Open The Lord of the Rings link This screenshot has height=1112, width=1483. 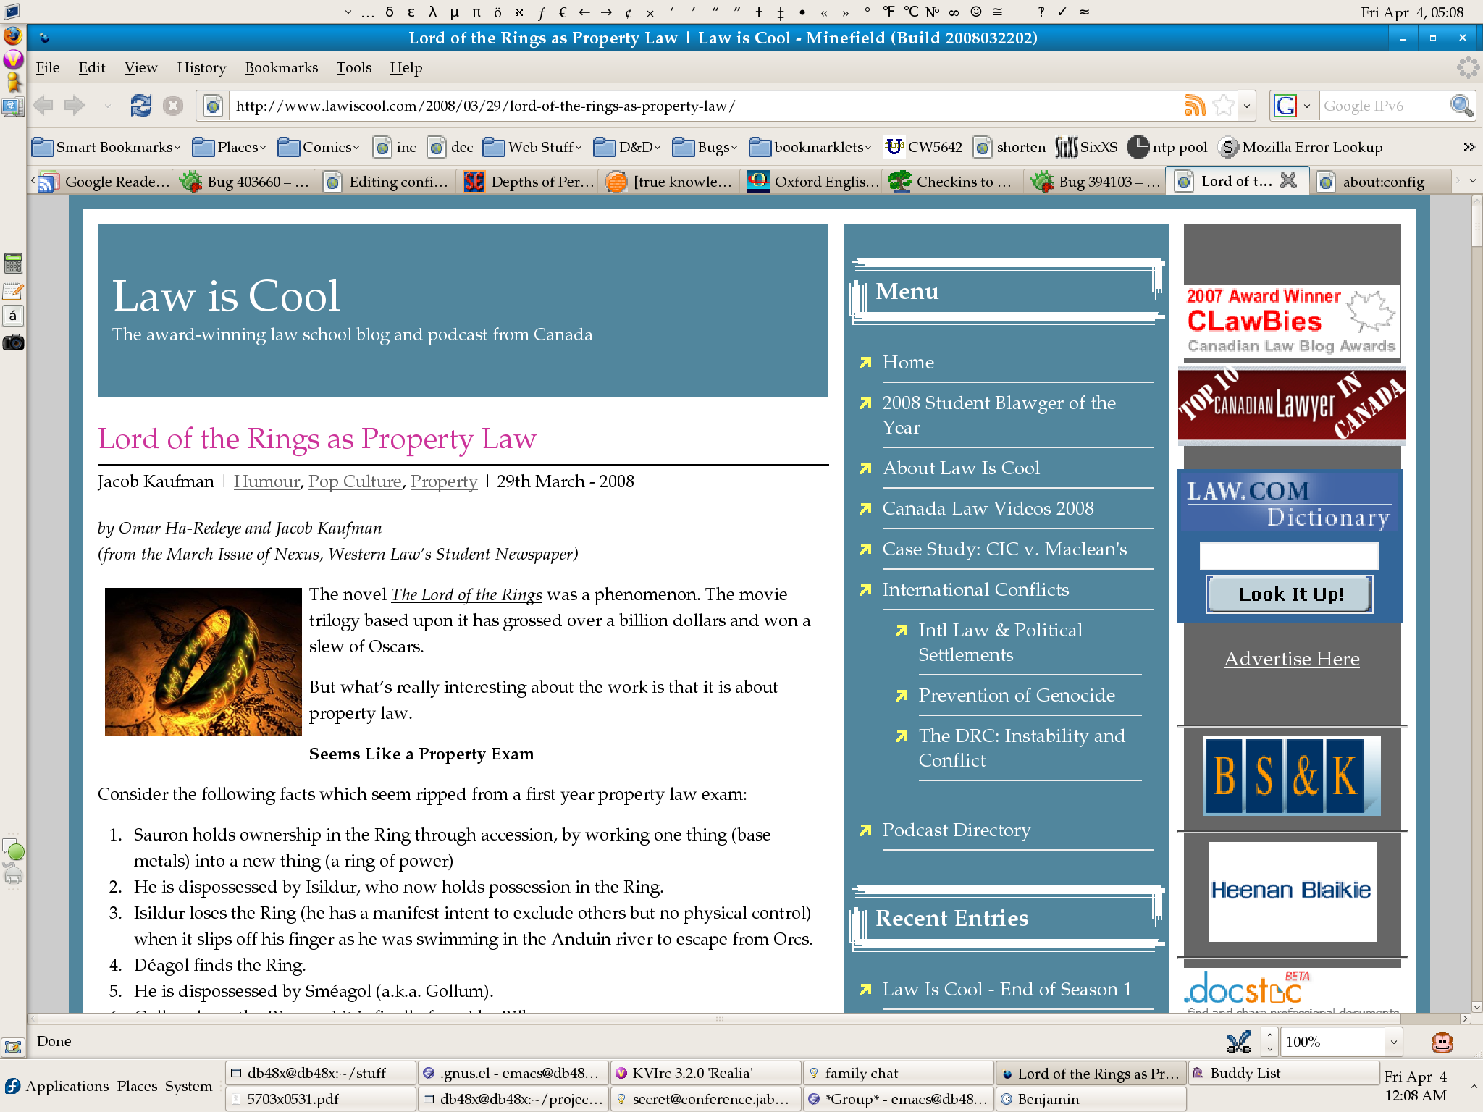(x=466, y=594)
